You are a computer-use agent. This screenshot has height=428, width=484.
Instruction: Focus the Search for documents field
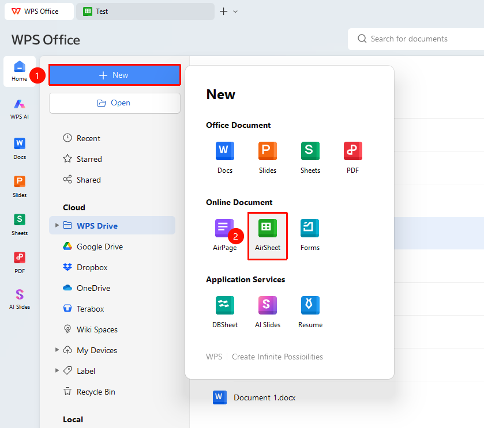point(416,39)
